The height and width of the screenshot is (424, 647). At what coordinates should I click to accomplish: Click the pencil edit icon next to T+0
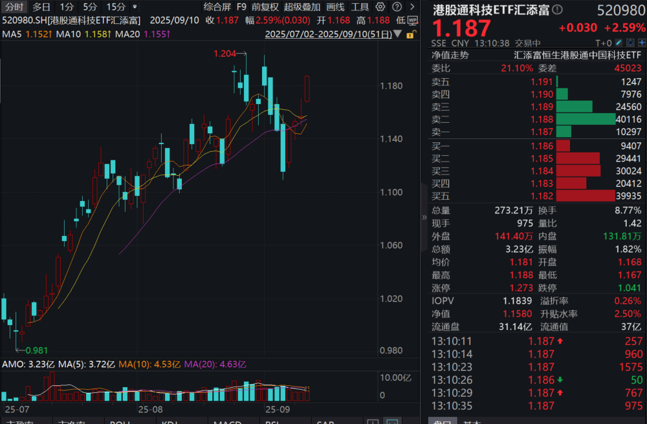tap(619, 41)
